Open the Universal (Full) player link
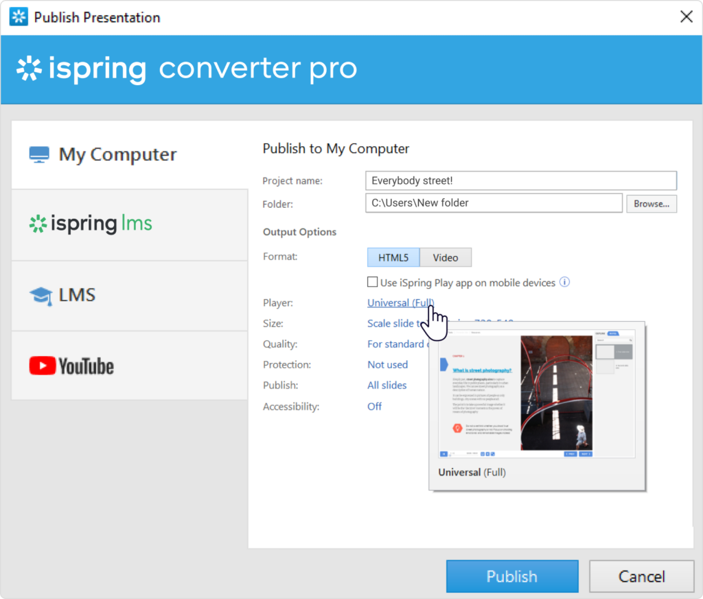 click(x=400, y=303)
